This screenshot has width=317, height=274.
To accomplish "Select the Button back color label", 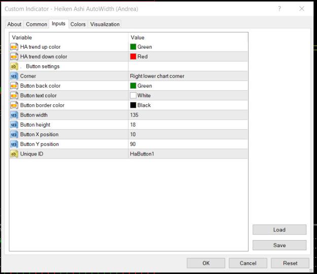I will (40, 86).
